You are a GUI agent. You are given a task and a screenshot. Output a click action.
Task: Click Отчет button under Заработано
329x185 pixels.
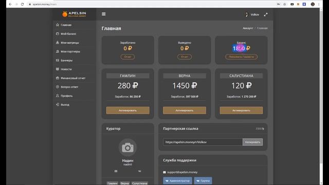[x=127, y=57]
